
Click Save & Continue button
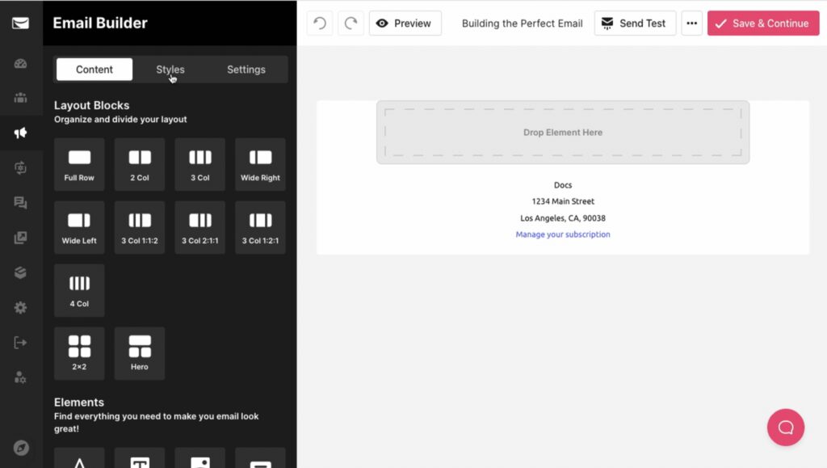[x=762, y=23]
